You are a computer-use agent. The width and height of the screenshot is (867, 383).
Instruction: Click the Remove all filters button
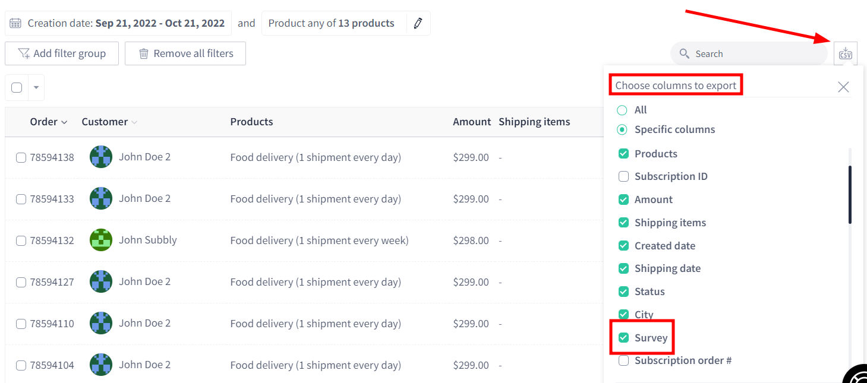coord(185,53)
